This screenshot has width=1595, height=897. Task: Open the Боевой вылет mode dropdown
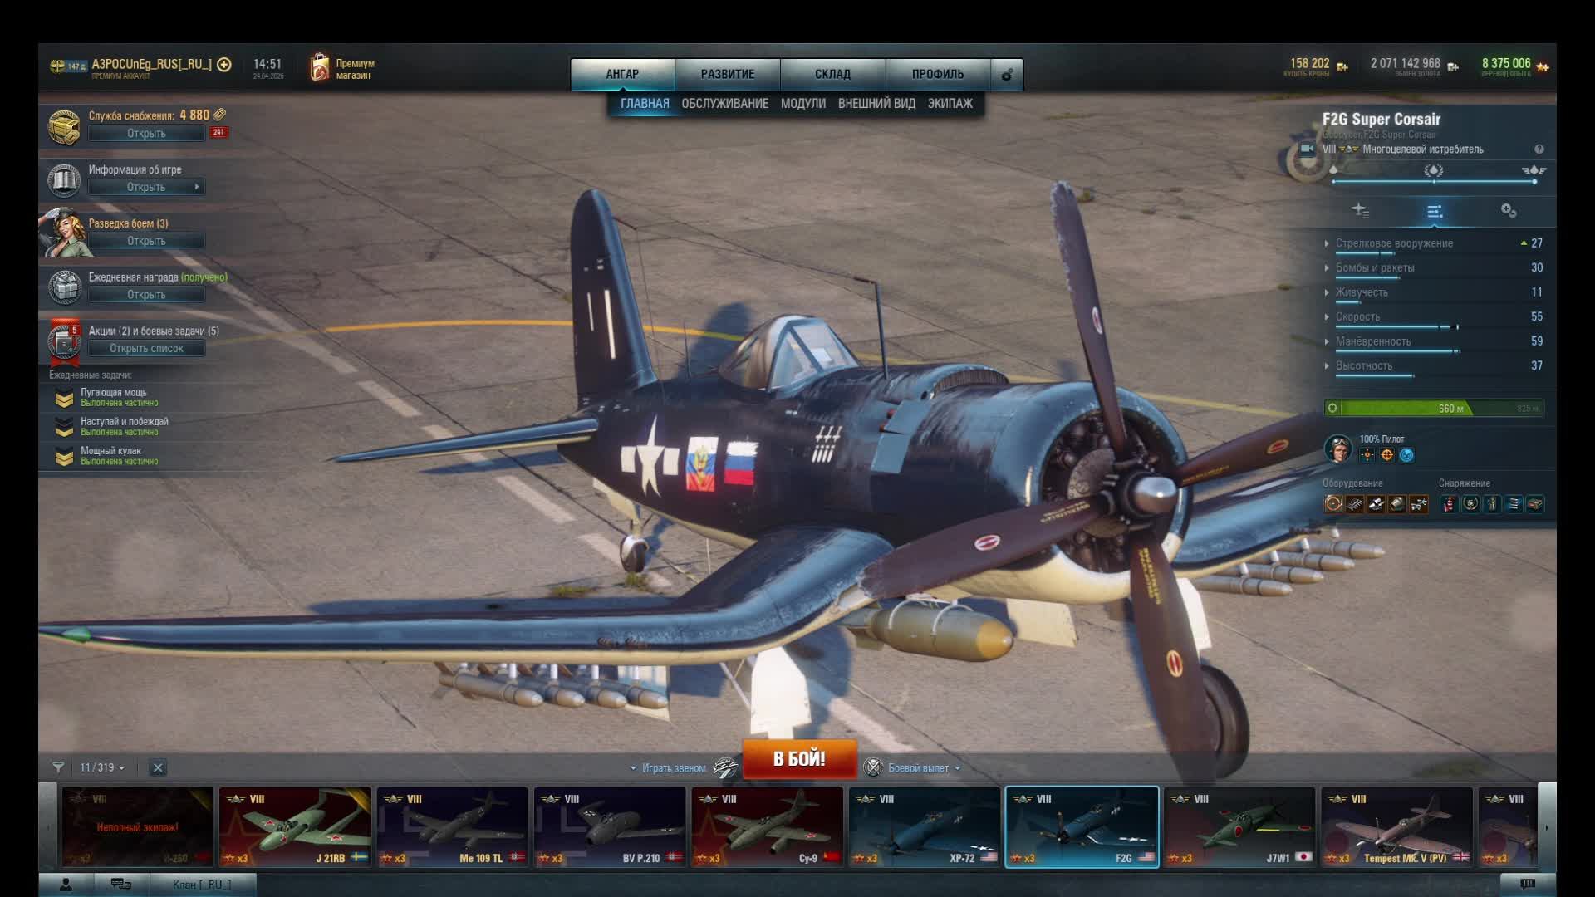918,768
